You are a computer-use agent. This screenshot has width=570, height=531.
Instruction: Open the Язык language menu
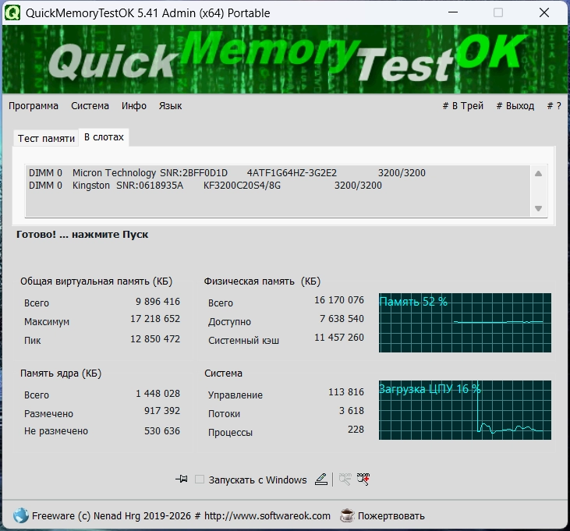click(170, 106)
